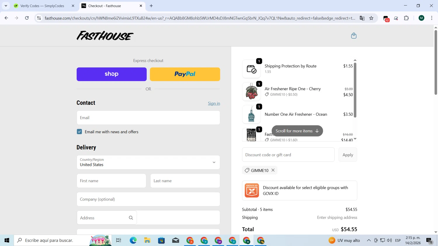Pay with Shop Pay express button
The height and width of the screenshot is (246, 438).
coord(112,74)
